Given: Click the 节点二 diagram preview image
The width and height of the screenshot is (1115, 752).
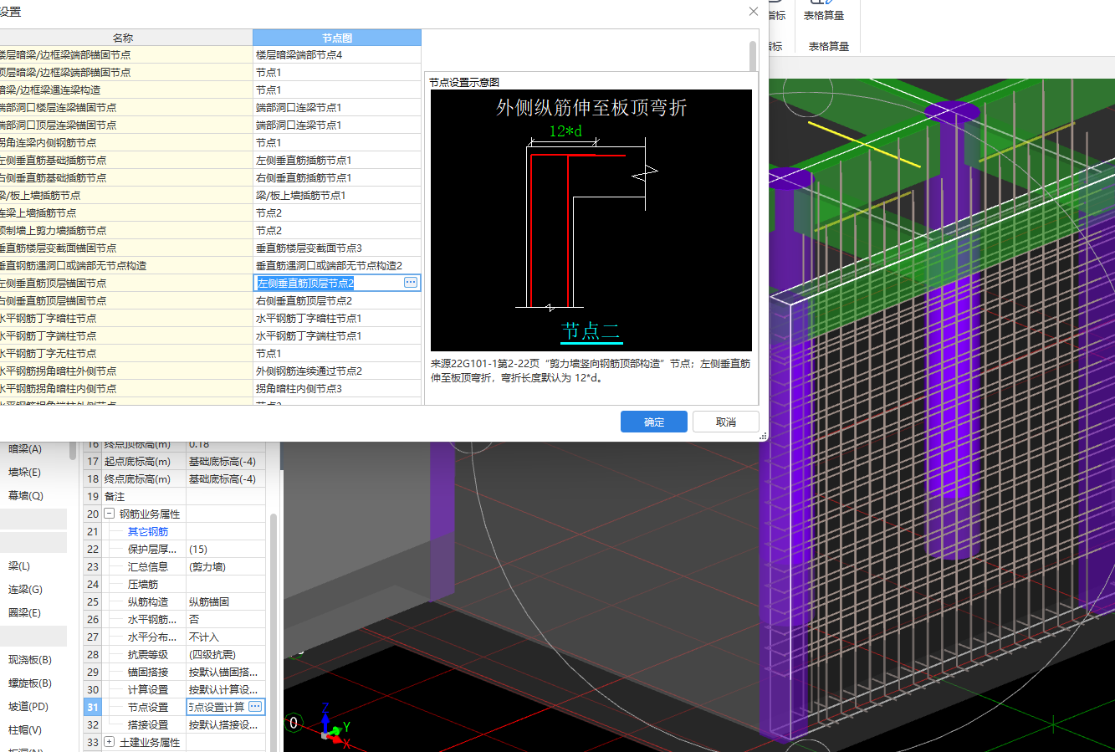Looking at the screenshot, I should [591, 220].
